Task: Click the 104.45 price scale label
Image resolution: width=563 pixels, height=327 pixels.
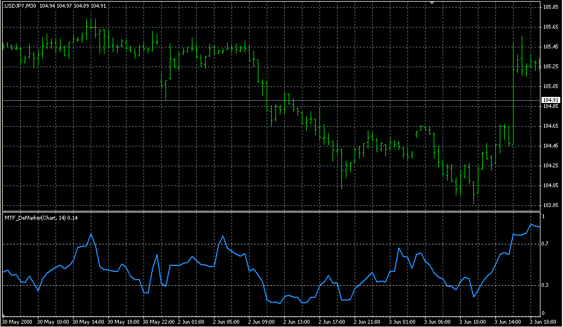Action: pyautogui.click(x=550, y=146)
